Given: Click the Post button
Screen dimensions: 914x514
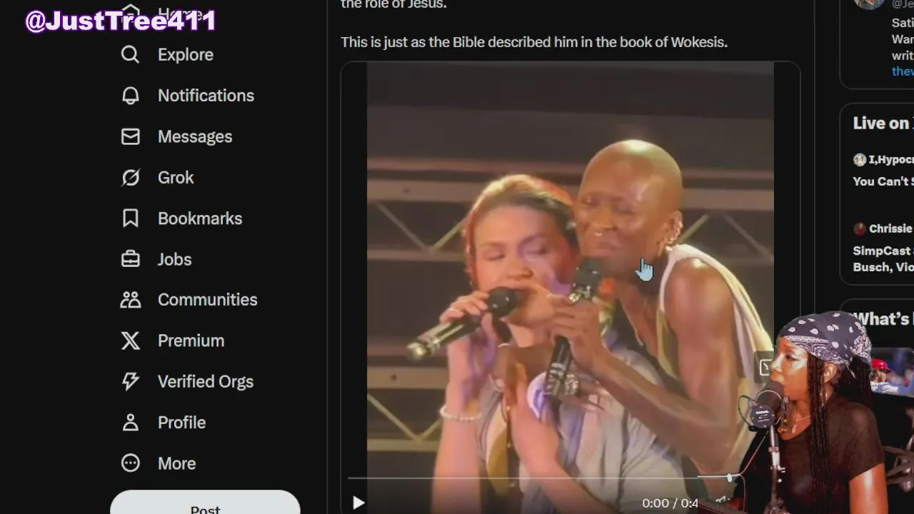Looking at the screenshot, I should click(x=205, y=503).
